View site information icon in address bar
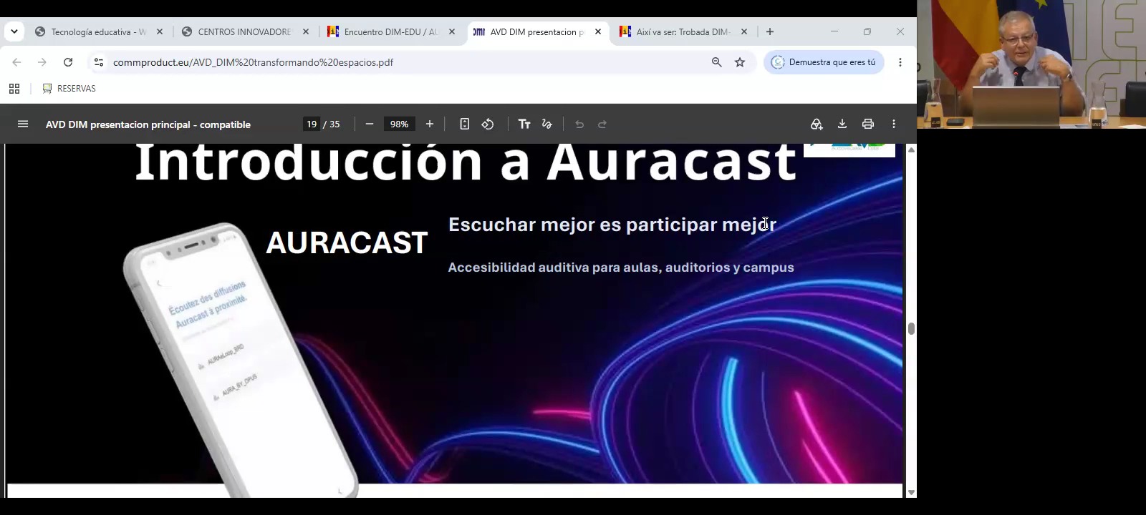1146x515 pixels. point(99,62)
